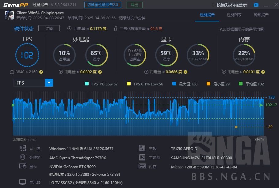Click the 主板 motherboard icon
The width and height of the screenshot is (279, 188).
click(x=142, y=148)
